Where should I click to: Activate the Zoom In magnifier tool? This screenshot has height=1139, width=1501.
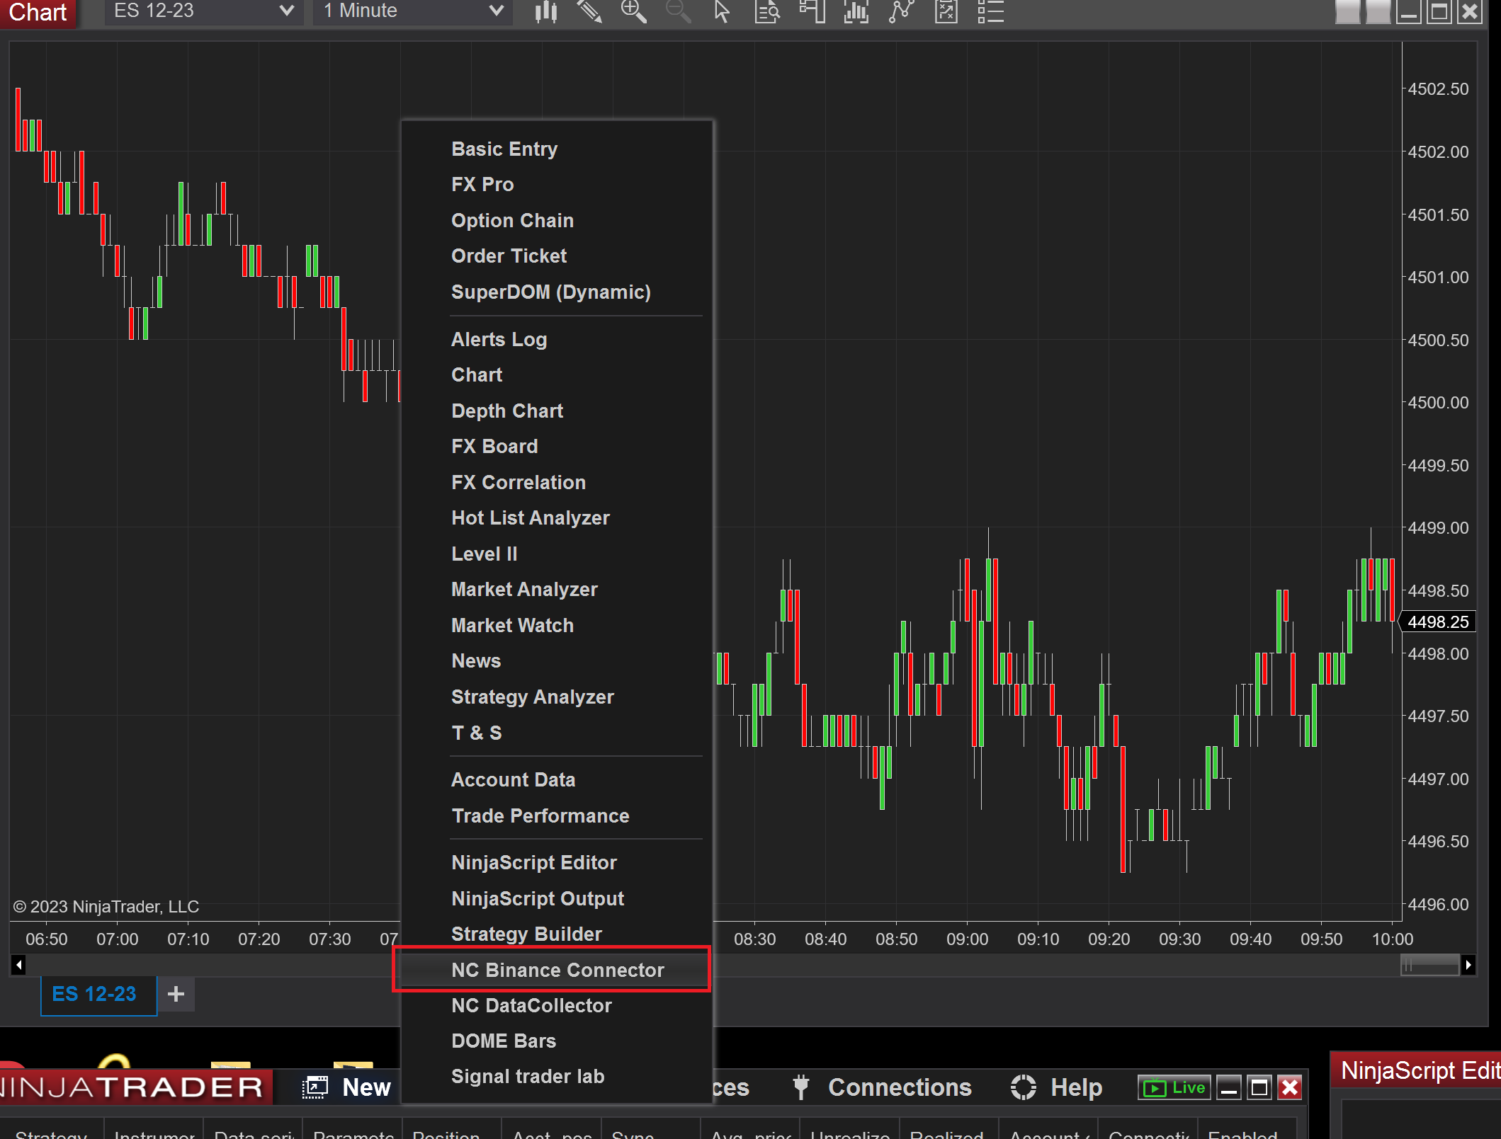tap(634, 11)
